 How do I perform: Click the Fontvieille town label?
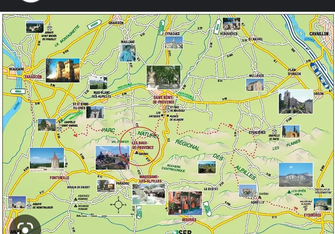pyautogui.click(x=60, y=178)
